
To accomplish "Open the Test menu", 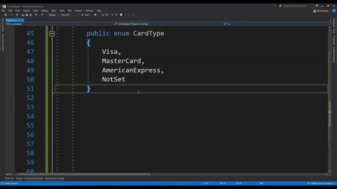I will (x=70, y=10).
